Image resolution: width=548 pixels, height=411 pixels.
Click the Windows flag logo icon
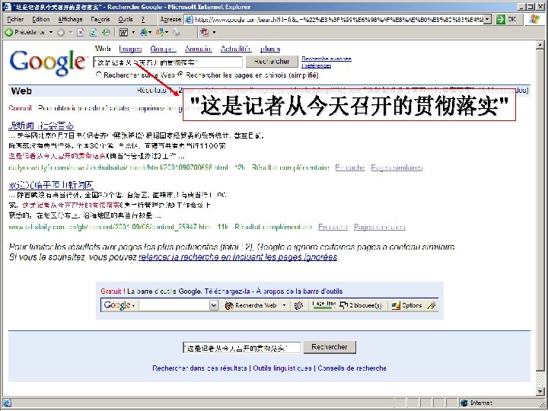pos(534,19)
